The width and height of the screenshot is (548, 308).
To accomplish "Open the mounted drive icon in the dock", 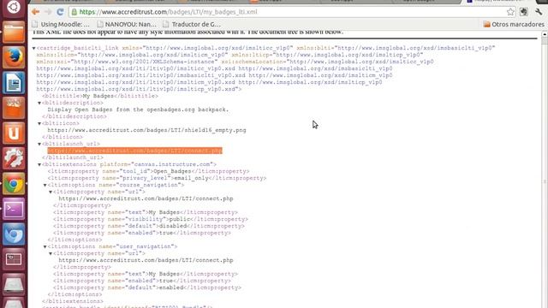I will (x=14, y=284).
